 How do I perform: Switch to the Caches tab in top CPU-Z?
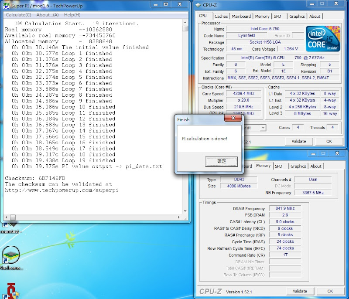(x=221, y=17)
